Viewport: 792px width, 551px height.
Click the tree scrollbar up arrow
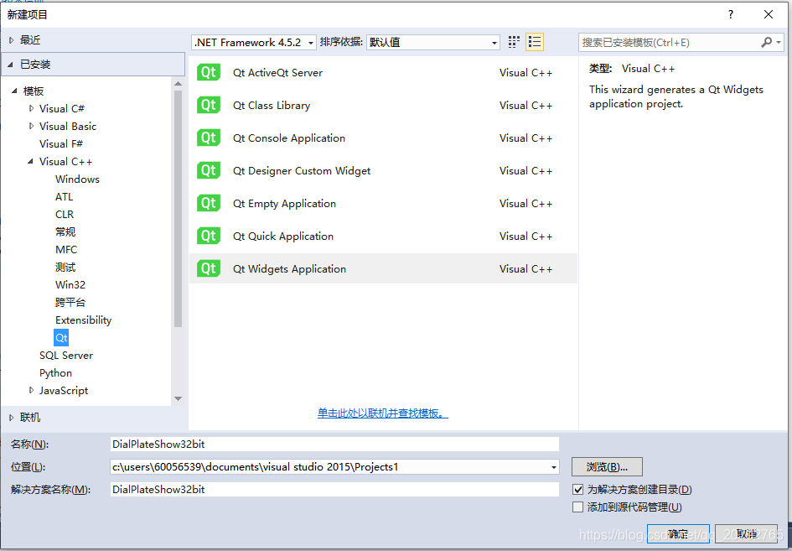pos(178,83)
